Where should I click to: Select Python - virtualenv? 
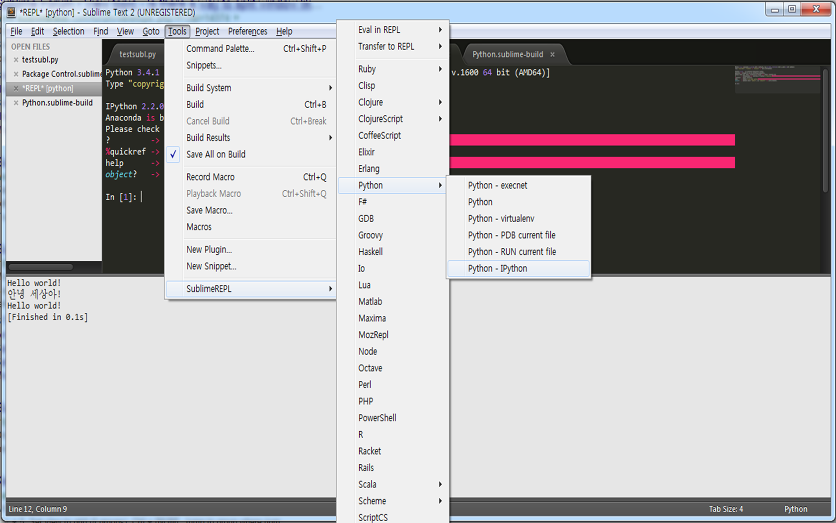tap(519, 219)
